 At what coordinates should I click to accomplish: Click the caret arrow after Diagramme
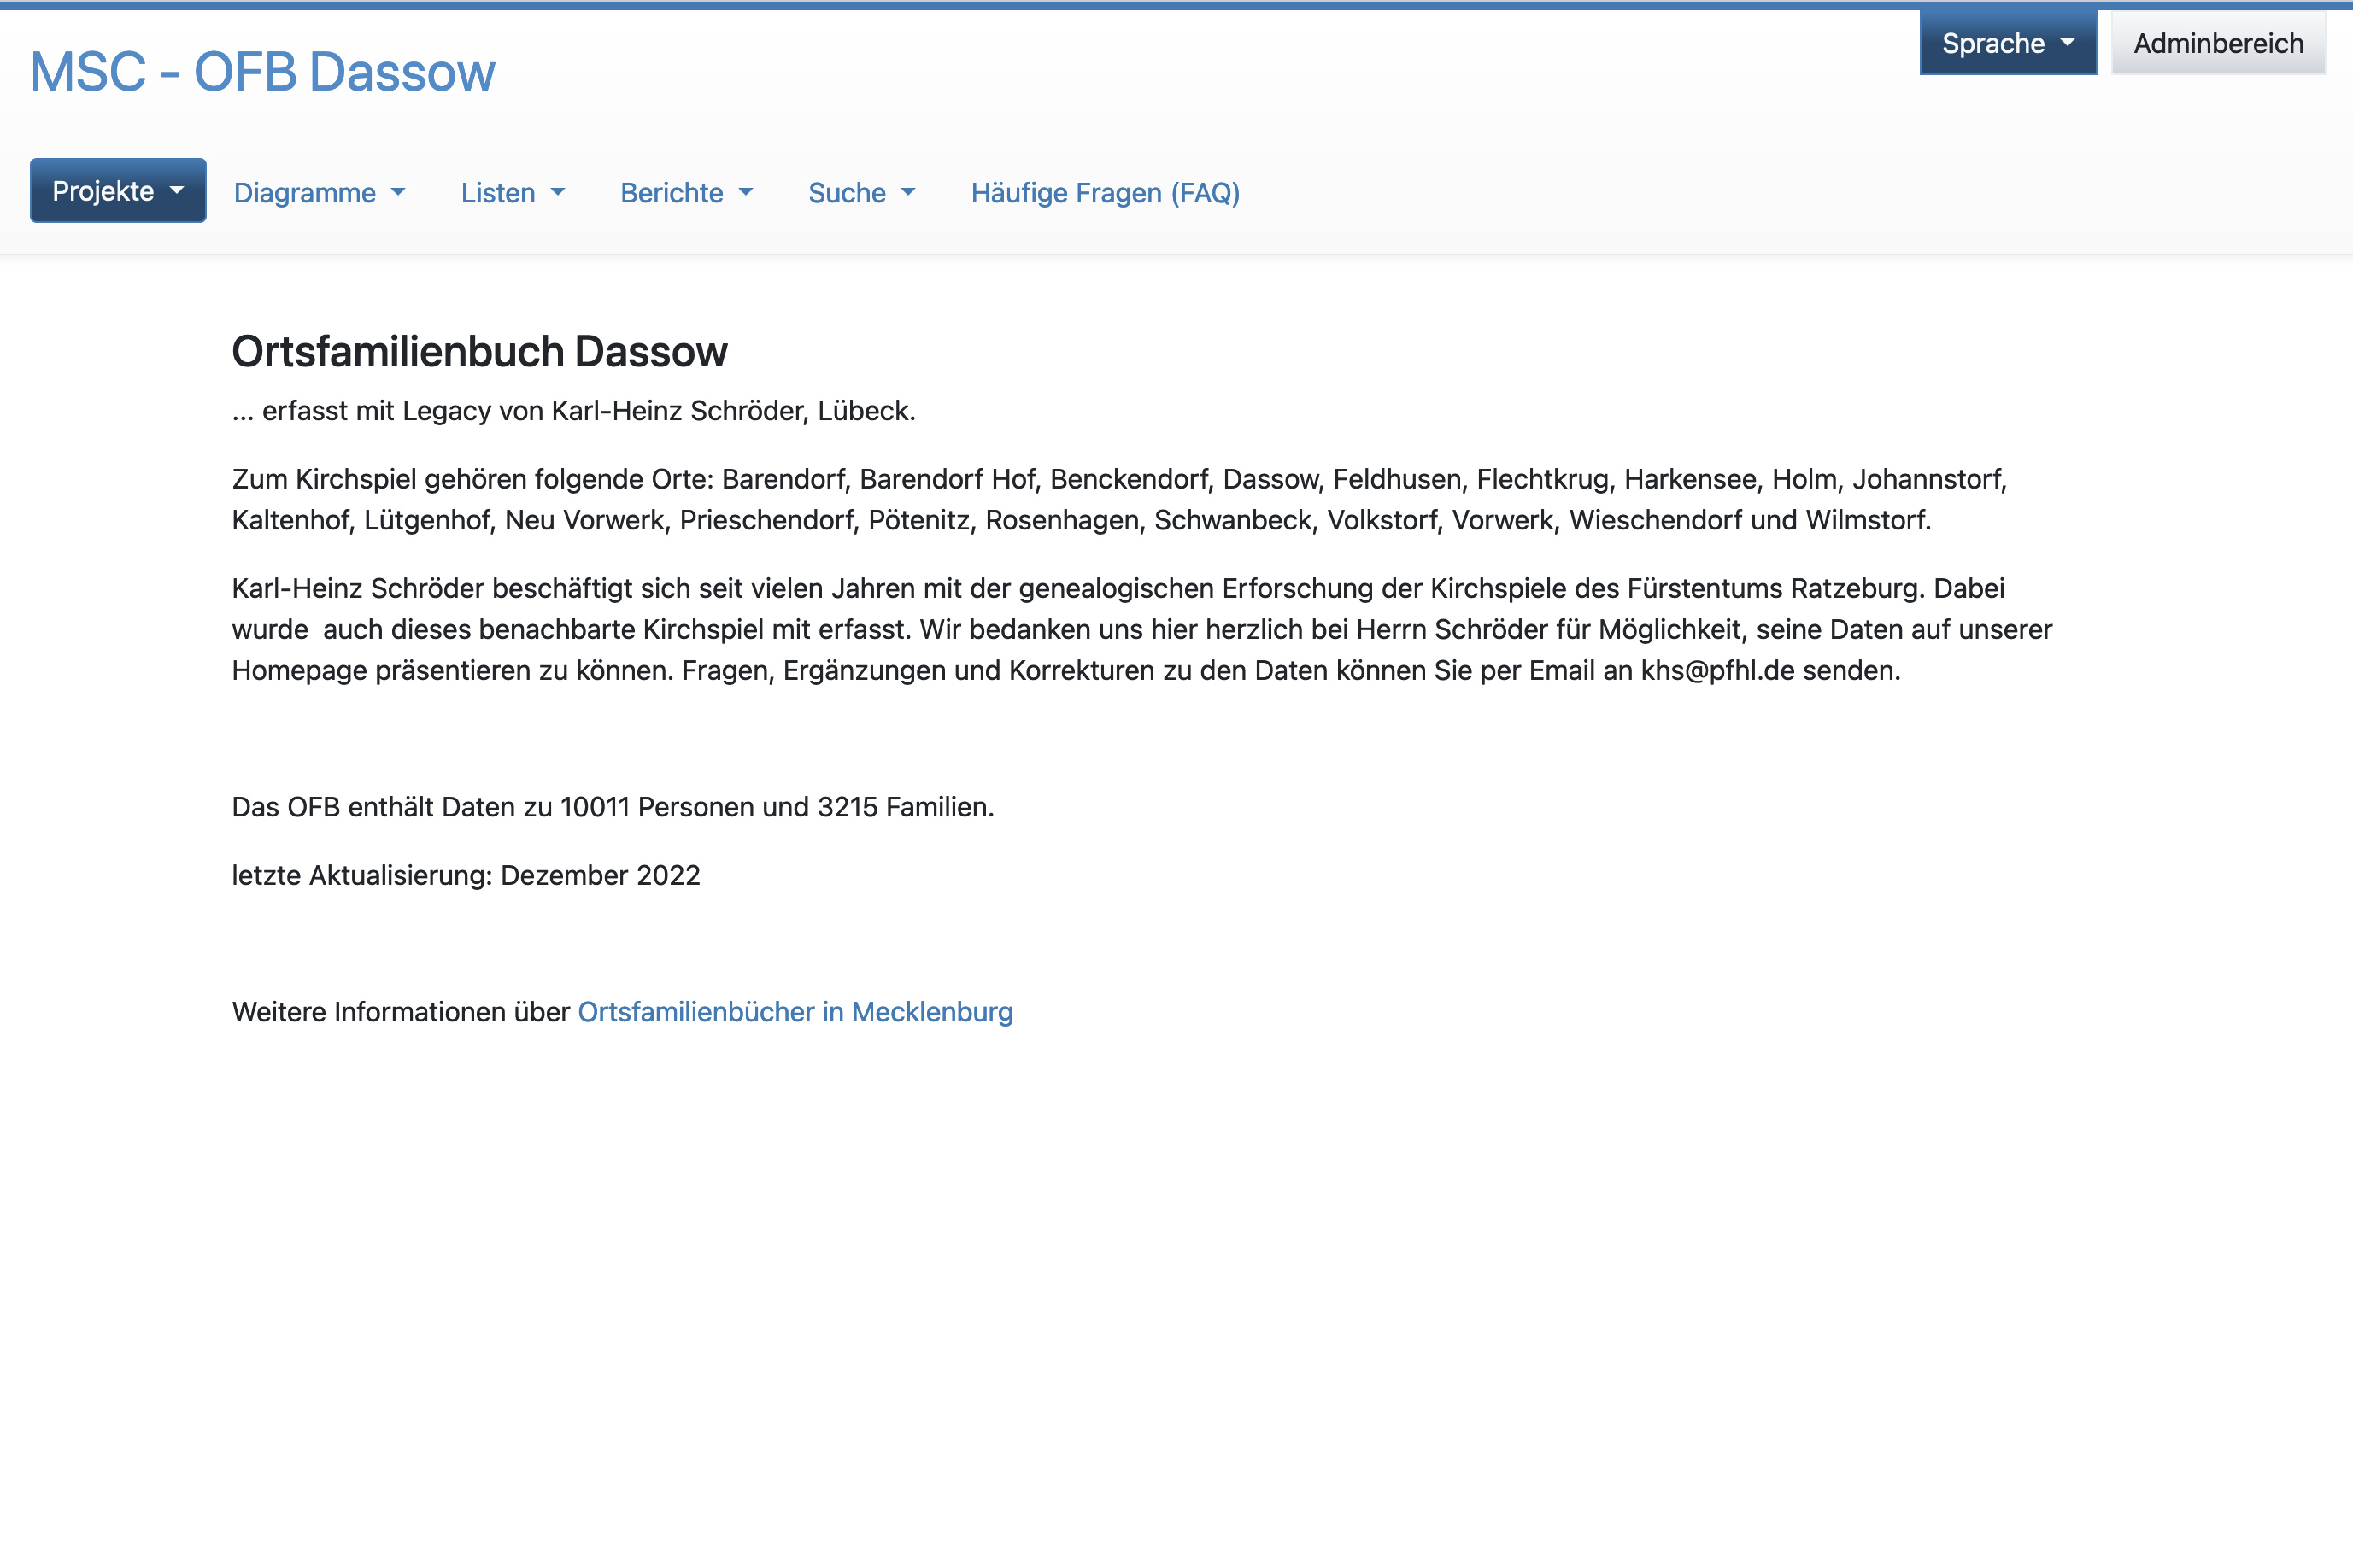[398, 192]
